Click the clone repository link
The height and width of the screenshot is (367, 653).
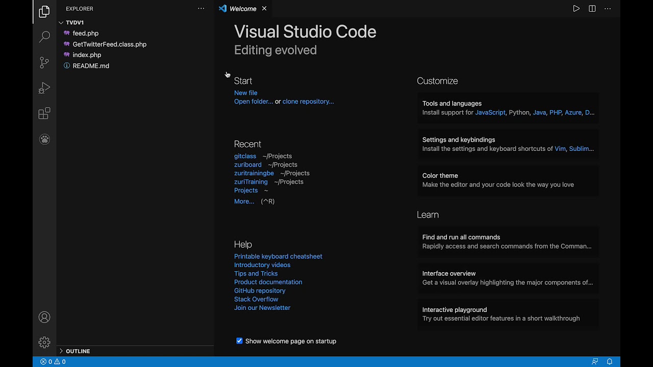(x=308, y=101)
